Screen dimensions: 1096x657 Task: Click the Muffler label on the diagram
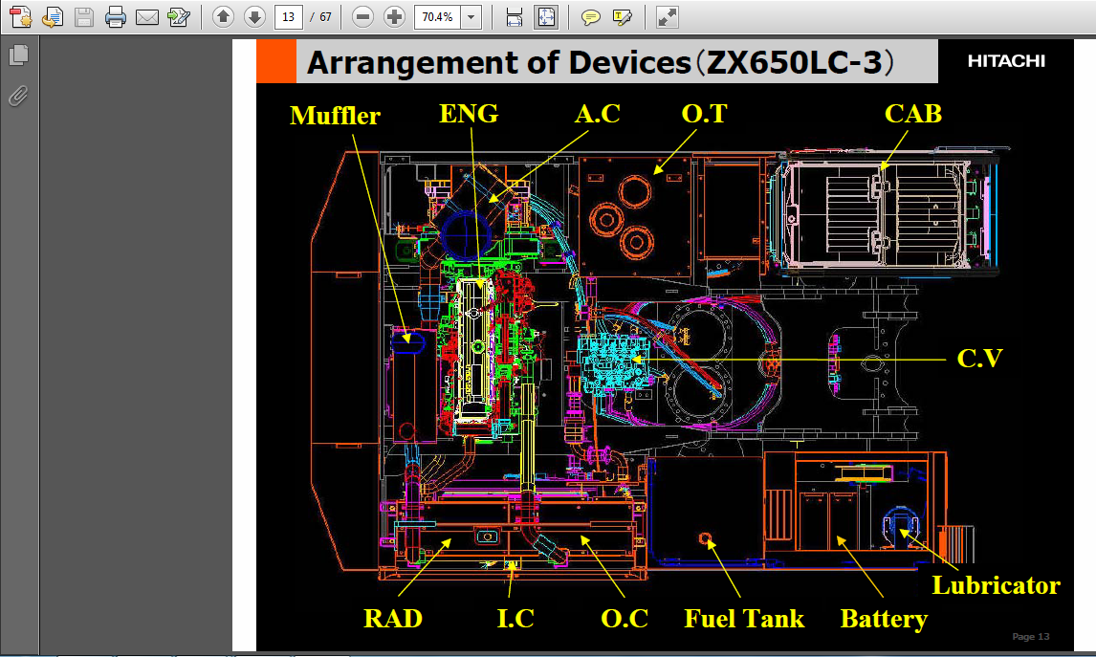[x=335, y=116]
